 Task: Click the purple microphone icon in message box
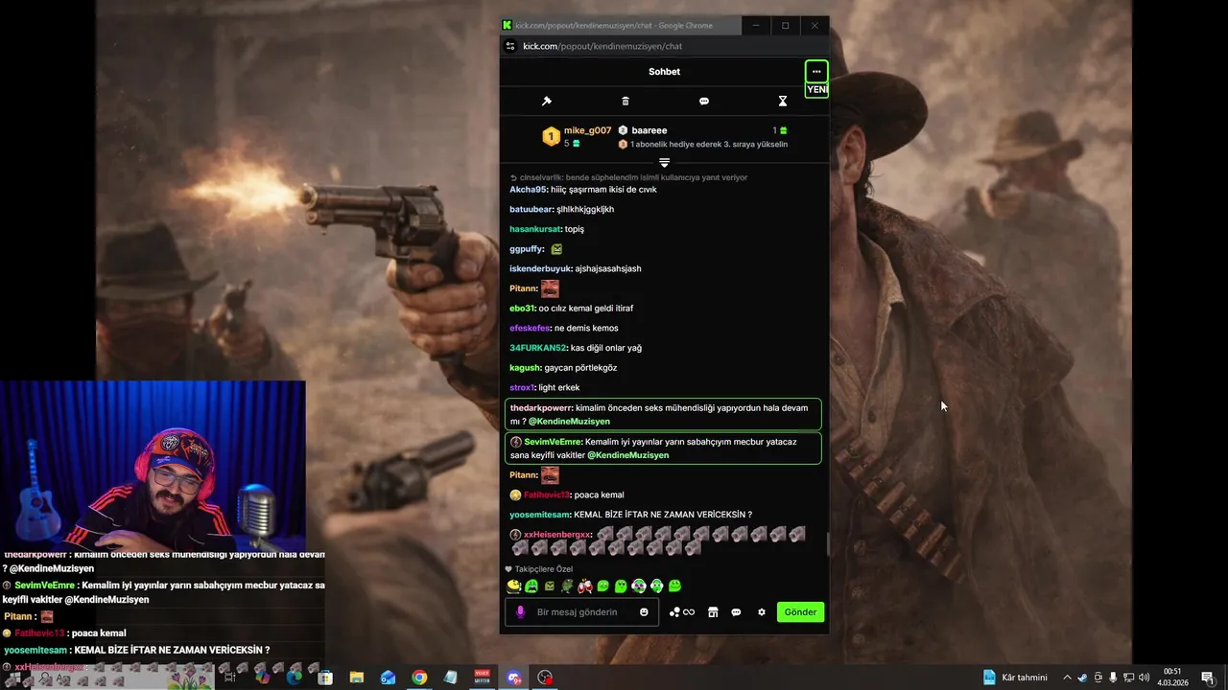520,612
